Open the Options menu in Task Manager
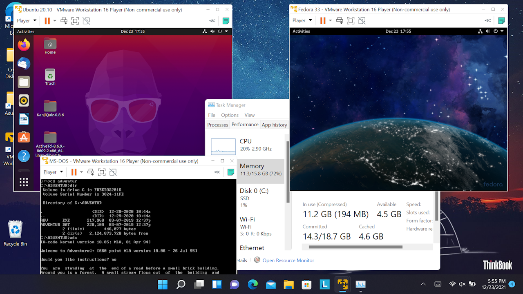The image size is (523, 294). 230,115
